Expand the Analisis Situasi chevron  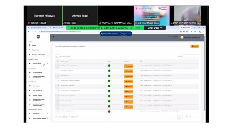48,63
